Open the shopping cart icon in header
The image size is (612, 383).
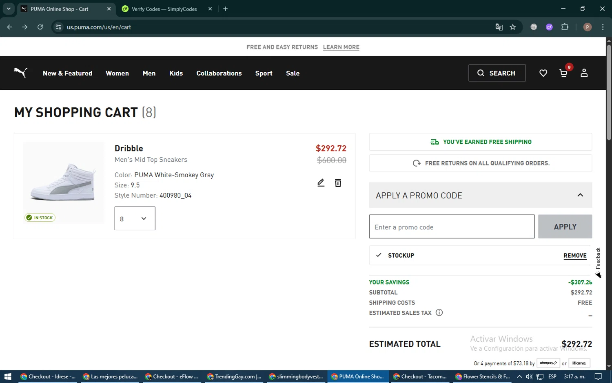click(x=563, y=73)
